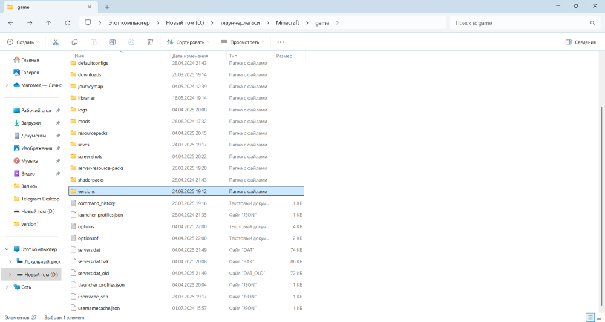The image size is (605, 322).
Task: Open the three-dots more options menu
Action: (x=281, y=42)
